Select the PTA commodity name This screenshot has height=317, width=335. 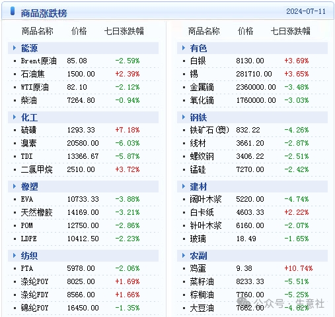(x=27, y=268)
